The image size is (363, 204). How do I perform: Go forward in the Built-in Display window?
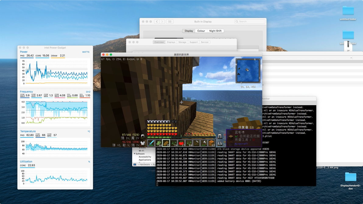[162, 22]
